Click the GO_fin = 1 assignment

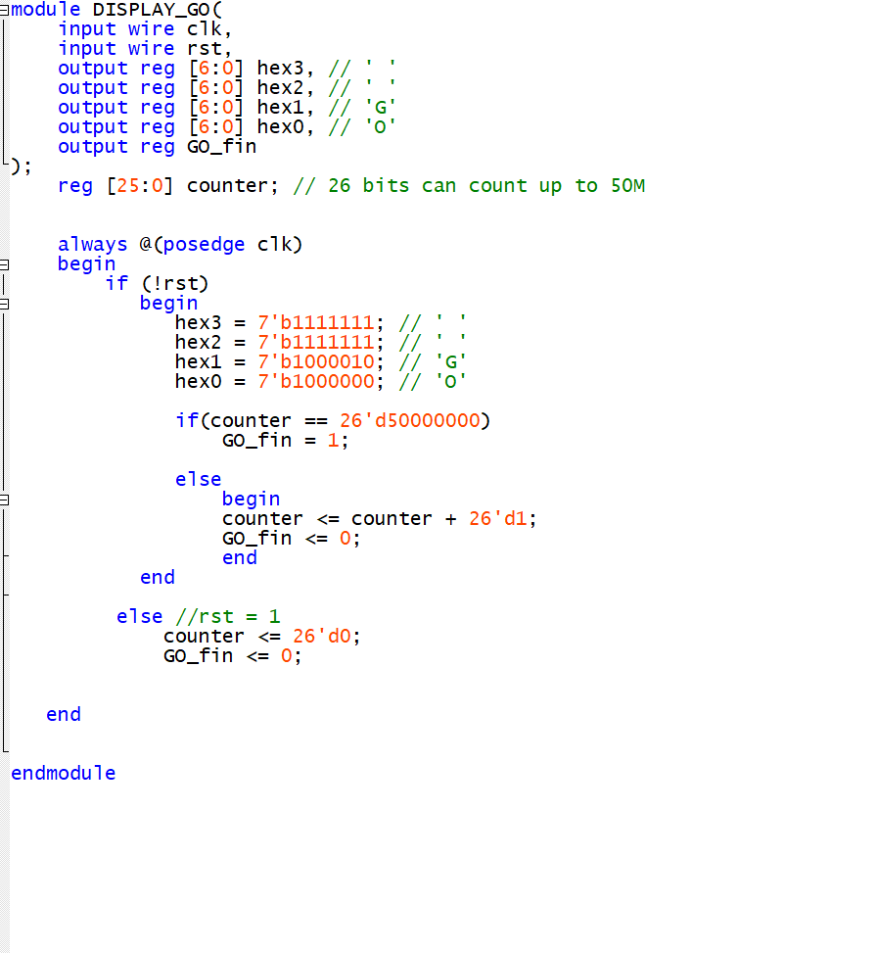(x=286, y=441)
